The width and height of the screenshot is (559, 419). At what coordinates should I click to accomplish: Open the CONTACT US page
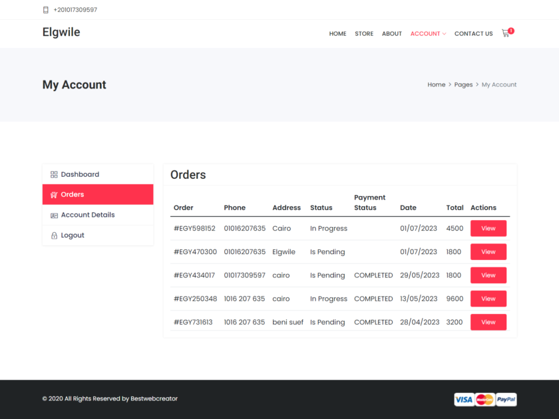pyautogui.click(x=473, y=33)
